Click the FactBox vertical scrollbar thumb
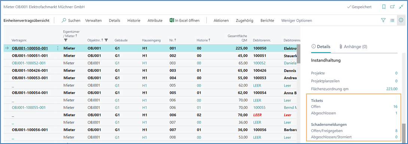 tap(403, 132)
